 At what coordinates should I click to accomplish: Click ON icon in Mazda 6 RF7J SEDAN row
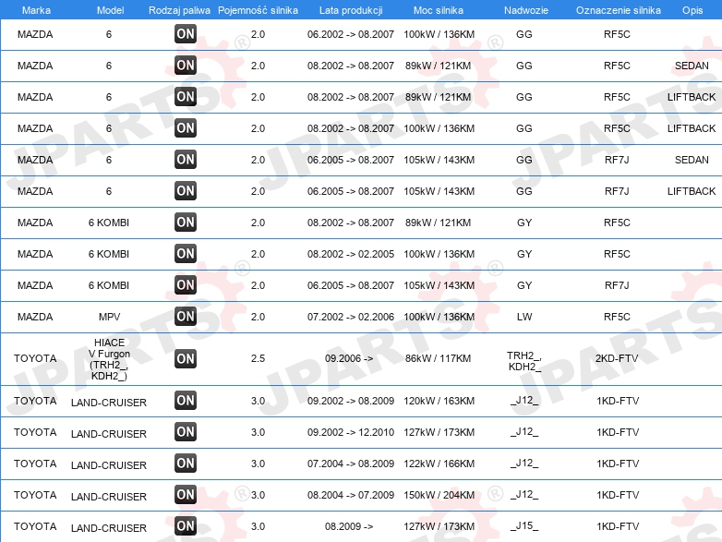[x=186, y=160]
